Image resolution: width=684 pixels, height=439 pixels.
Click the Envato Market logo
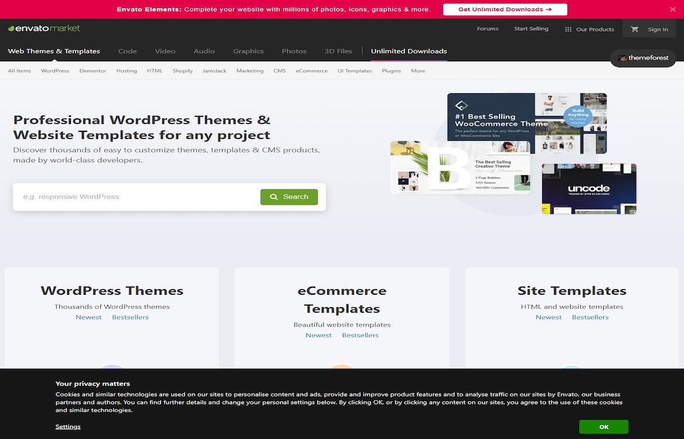(44, 28)
